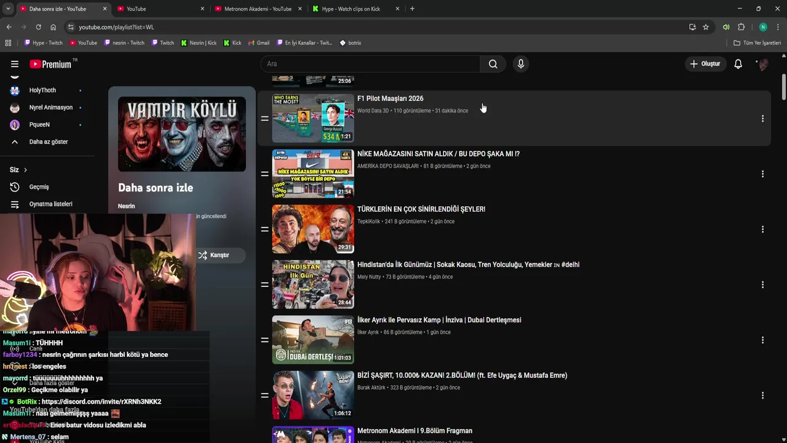Grab reorder handle of F1 Pilot Maaşları 2026
This screenshot has width=787, height=443.
(264, 118)
